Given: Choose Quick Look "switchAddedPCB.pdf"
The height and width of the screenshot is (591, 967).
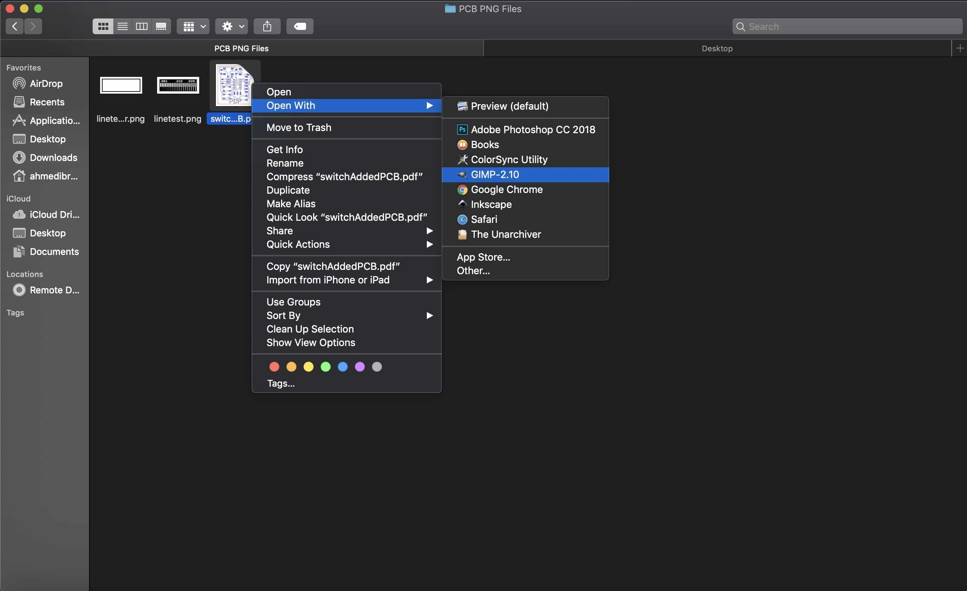Looking at the screenshot, I should [x=346, y=217].
